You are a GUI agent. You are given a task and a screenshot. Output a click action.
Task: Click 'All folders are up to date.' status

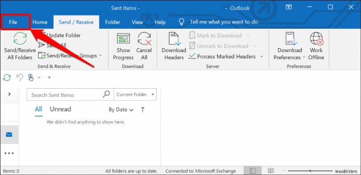pyautogui.click(x=132, y=171)
